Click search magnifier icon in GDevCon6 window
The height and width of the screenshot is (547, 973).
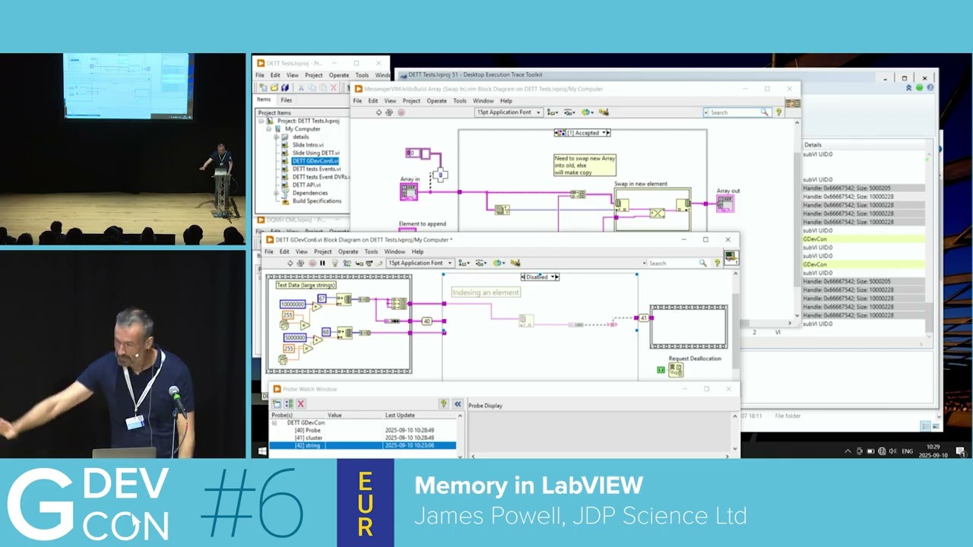click(702, 263)
